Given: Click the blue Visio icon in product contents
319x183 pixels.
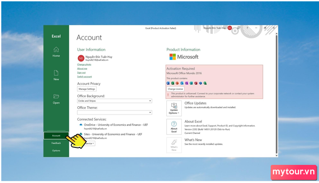Looking at the screenshot, I should click(x=201, y=83).
